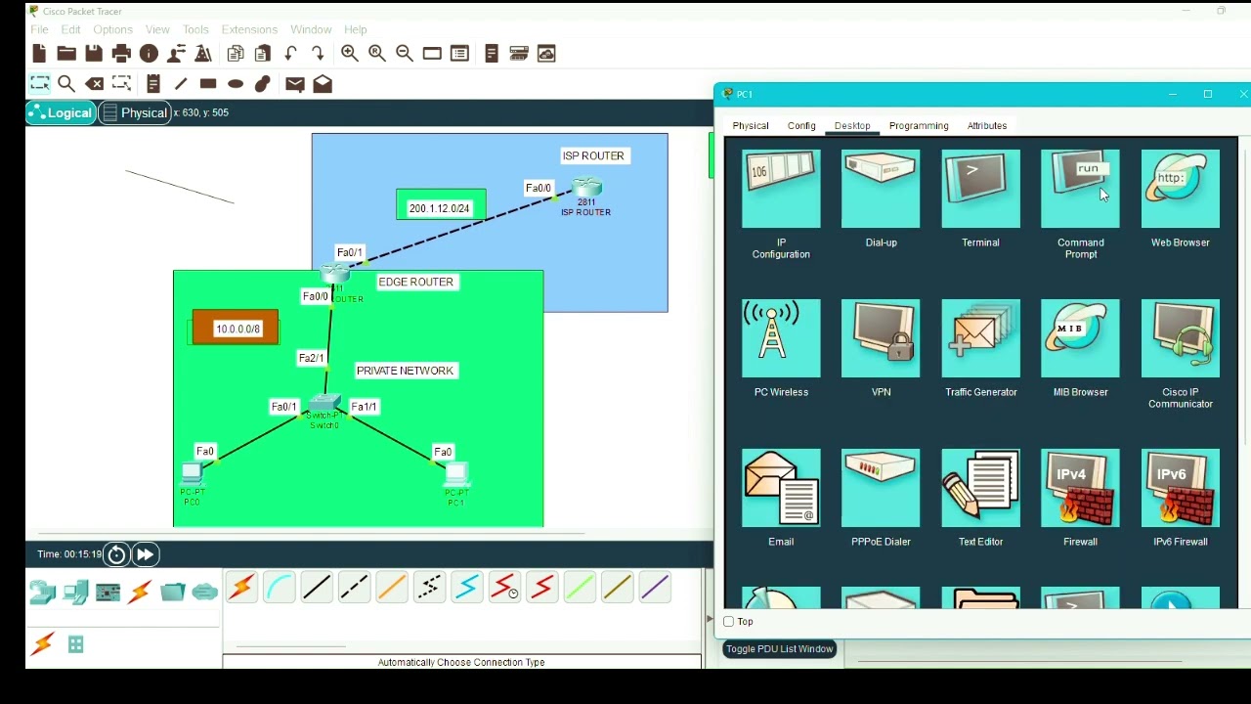This screenshot has height=704, width=1251.
Task: Select Switch0 in the private network
Action: 324,404
